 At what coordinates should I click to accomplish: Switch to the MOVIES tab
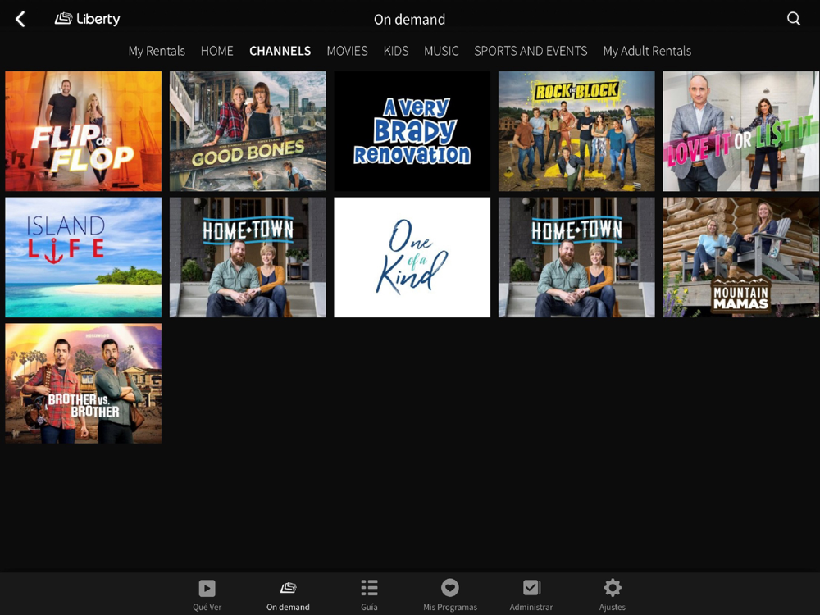coord(347,51)
